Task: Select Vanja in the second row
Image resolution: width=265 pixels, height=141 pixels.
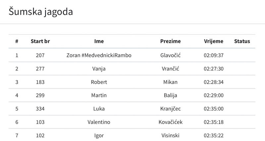Action: click(99, 69)
